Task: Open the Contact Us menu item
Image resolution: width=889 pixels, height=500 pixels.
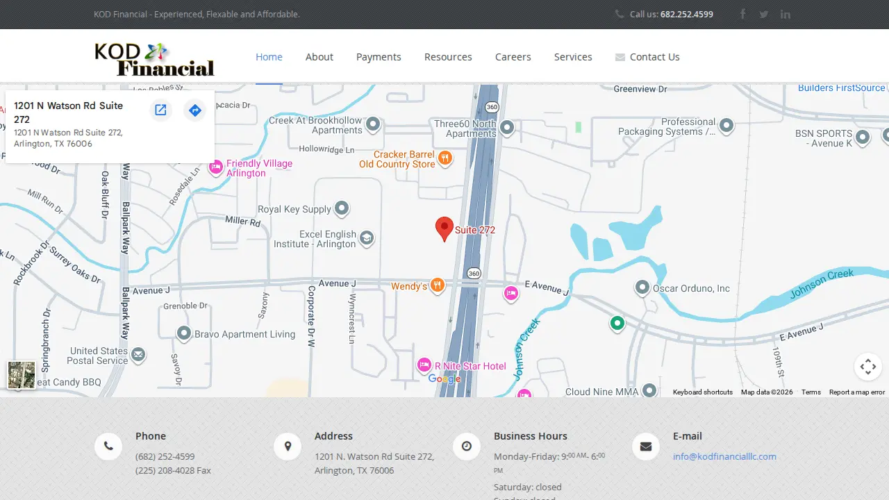Action: point(647,57)
